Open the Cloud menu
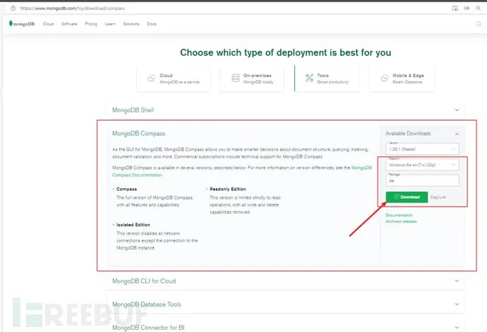Viewport: 487px width, 332px height. click(x=49, y=24)
